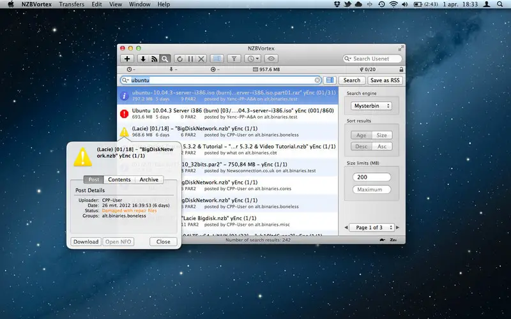The image size is (511, 319).
Task: Select result 5.3.2 & Video Tutorial.nzb
Action: 259,149
